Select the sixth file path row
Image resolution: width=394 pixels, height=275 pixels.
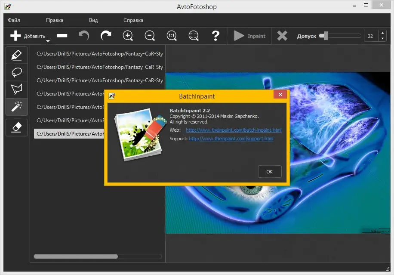pos(69,121)
